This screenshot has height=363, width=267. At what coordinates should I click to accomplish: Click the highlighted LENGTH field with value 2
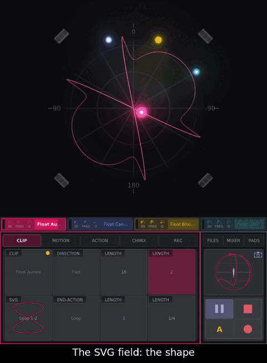pos(172,272)
